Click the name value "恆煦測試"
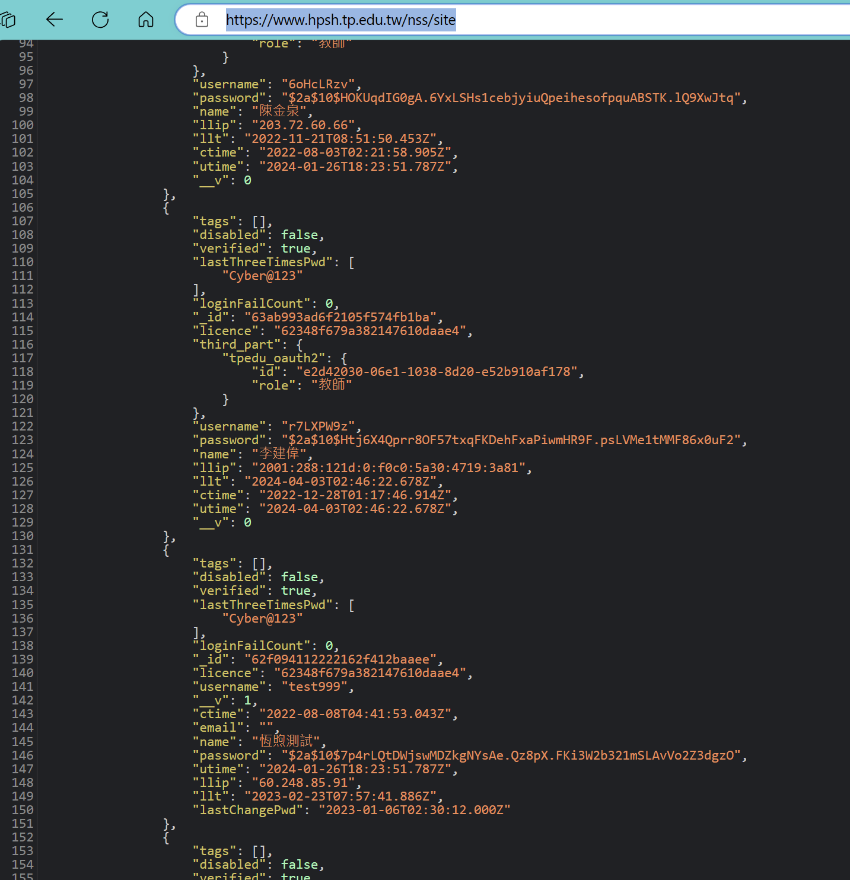The height and width of the screenshot is (880, 850). 286,741
